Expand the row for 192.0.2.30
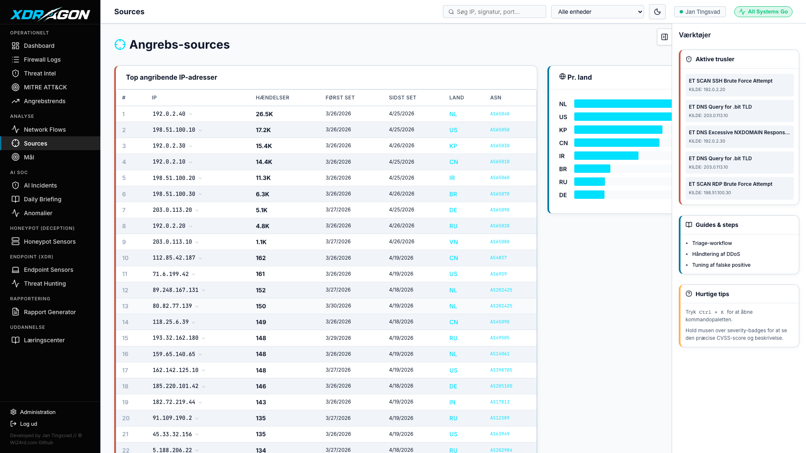806x453 pixels. 191,146
